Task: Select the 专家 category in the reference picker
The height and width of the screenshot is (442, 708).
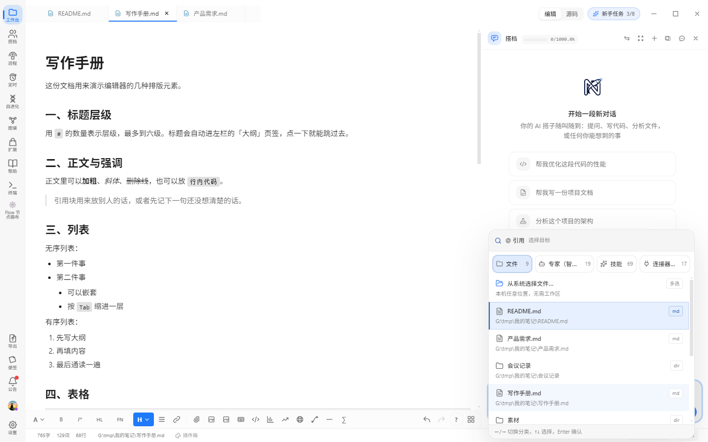Action: [x=564, y=264]
